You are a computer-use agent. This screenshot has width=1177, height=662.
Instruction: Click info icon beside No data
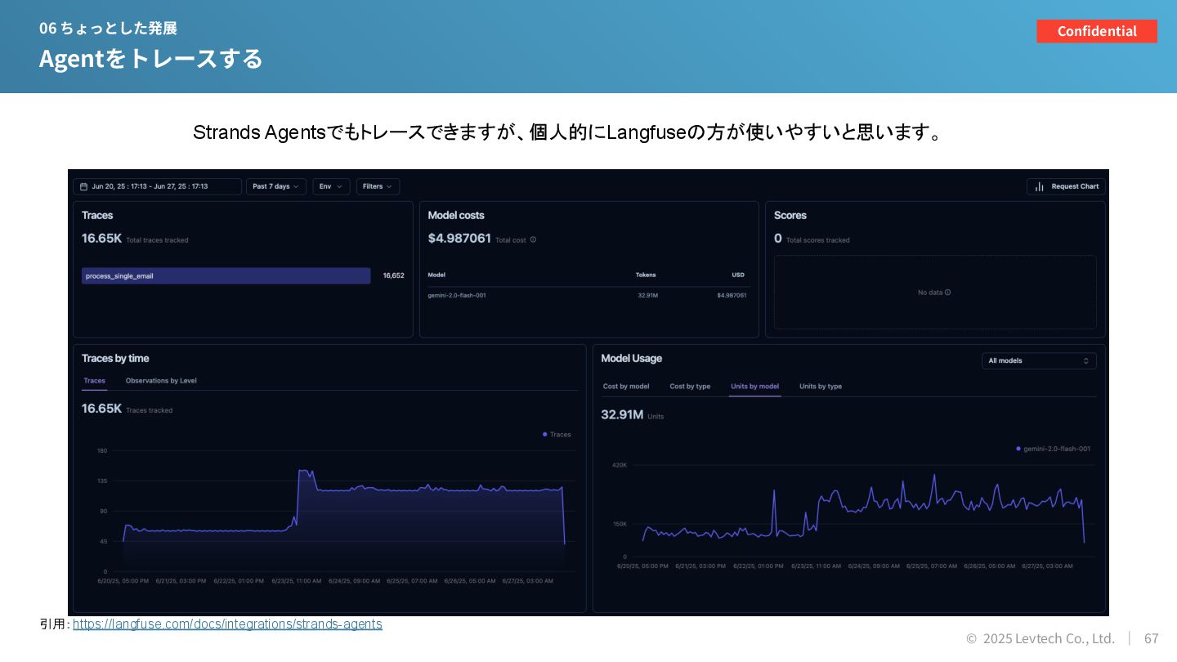coord(947,292)
